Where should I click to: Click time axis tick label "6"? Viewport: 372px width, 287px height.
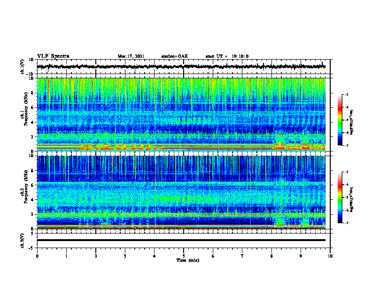(213, 256)
